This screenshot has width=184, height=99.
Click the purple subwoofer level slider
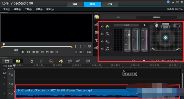[x=146, y=40]
